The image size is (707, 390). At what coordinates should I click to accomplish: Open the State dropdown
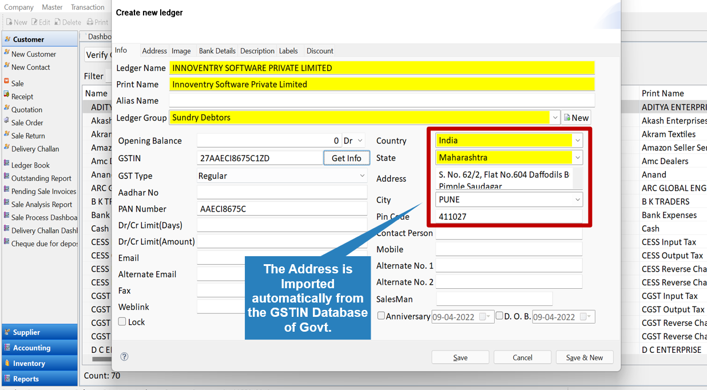578,157
